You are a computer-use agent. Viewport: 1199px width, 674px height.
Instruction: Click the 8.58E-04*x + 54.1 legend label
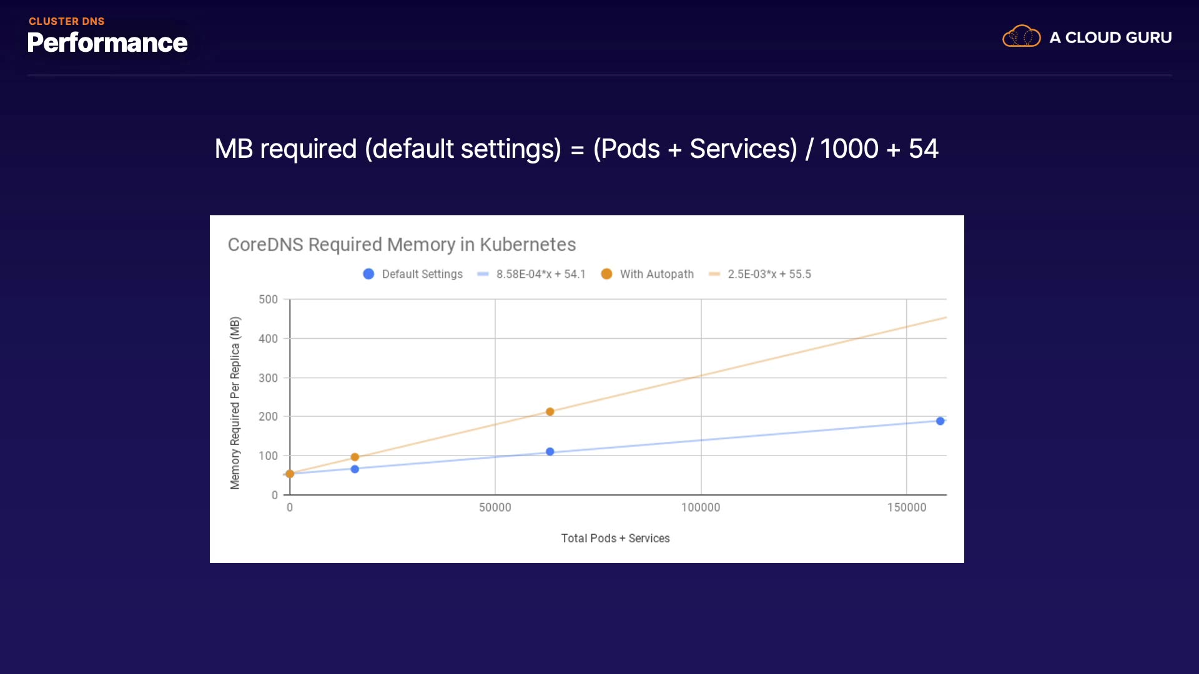click(x=541, y=274)
